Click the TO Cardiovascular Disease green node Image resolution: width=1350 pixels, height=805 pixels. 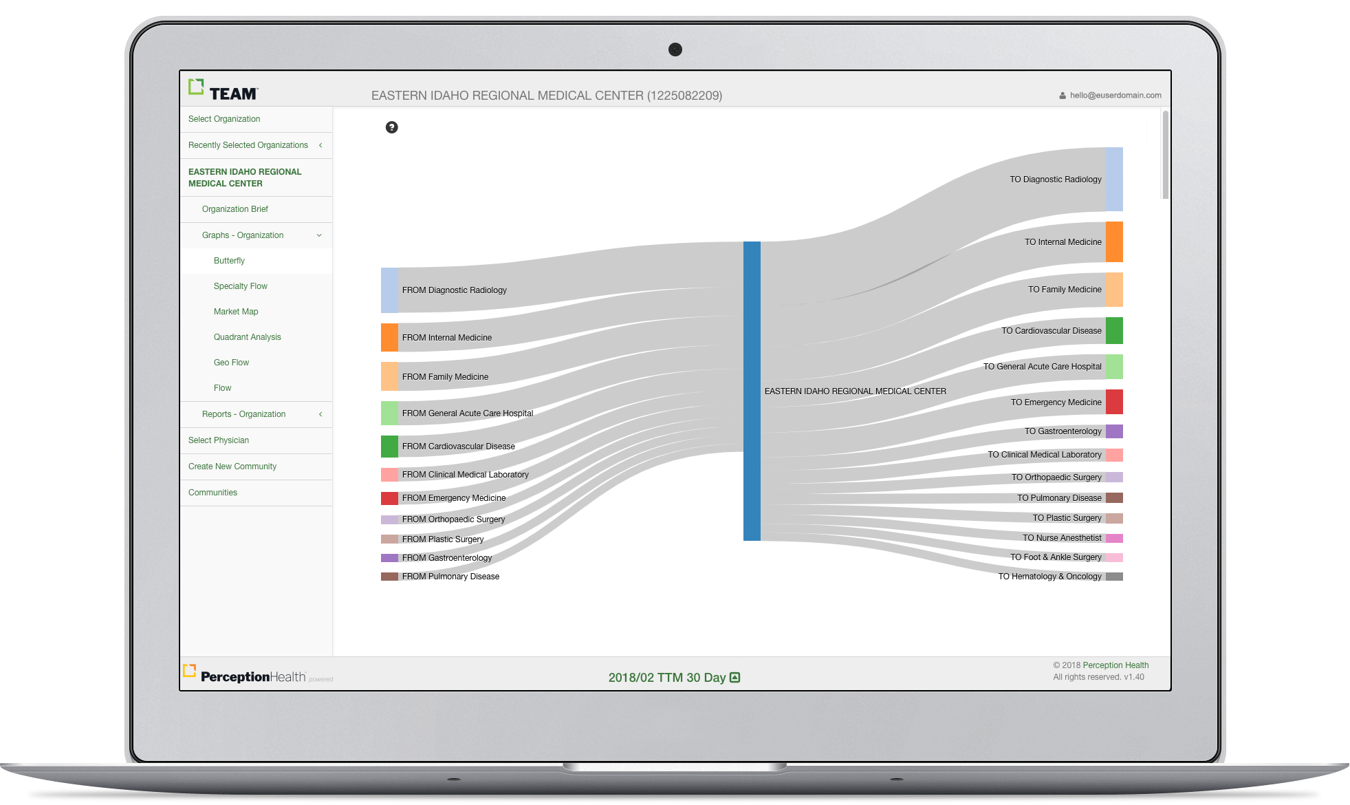pyautogui.click(x=1114, y=330)
